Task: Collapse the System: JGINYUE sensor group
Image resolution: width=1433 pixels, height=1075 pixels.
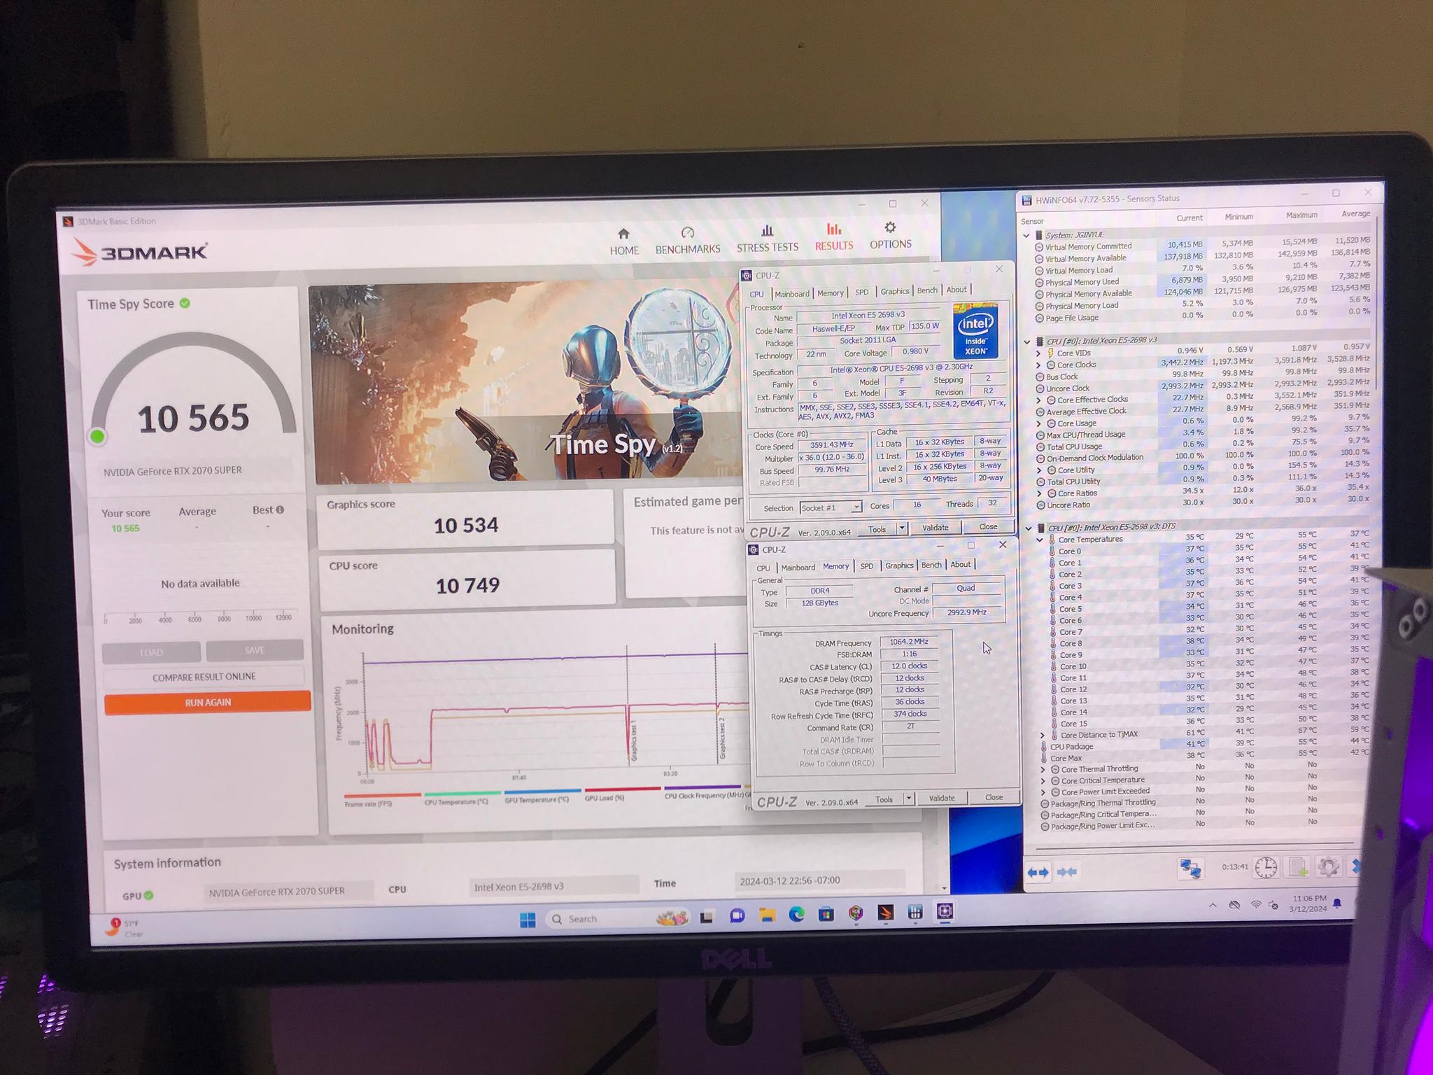Action: [1026, 236]
